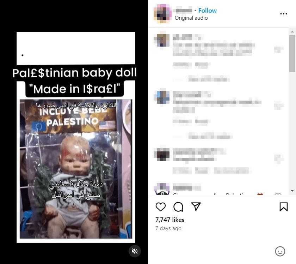
Task: Share post using paper plane icon
Action: point(196,206)
